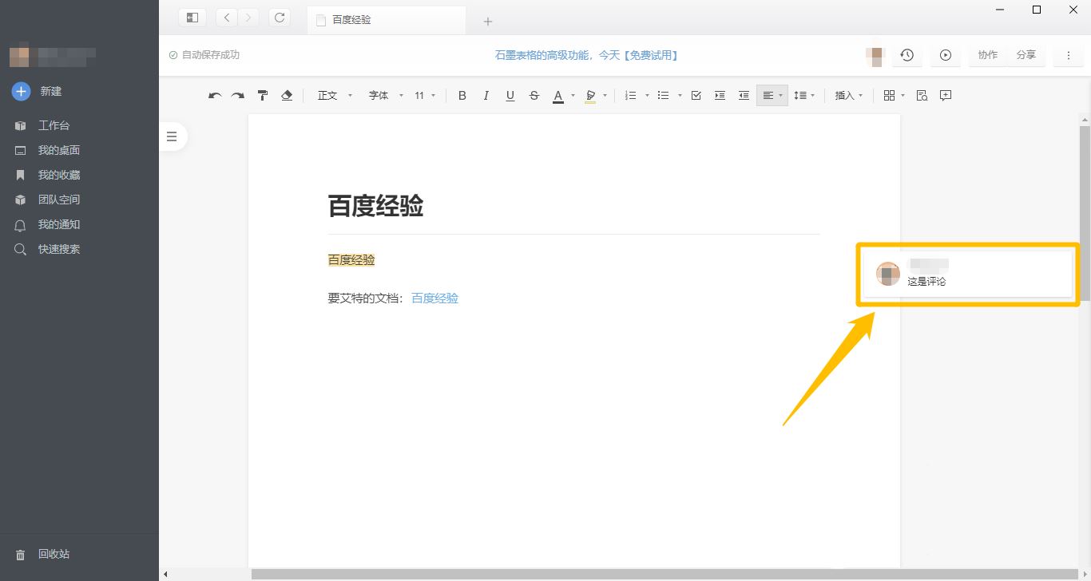Click the 分享 share button
The width and height of the screenshot is (1091, 581).
click(x=1026, y=55)
